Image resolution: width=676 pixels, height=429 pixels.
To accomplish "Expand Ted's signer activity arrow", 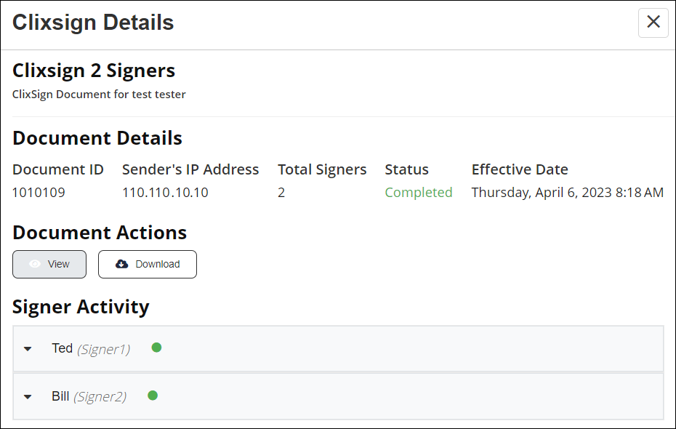I will [28, 349].
